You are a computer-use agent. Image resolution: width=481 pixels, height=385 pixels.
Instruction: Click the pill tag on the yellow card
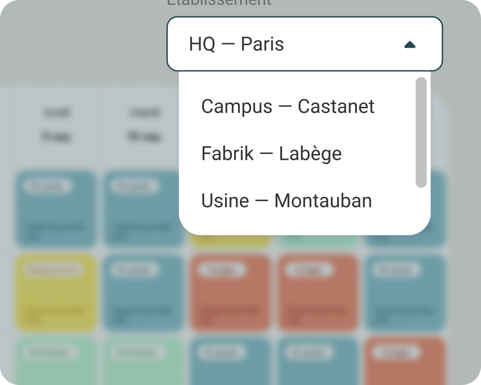[x=53, y=270]
